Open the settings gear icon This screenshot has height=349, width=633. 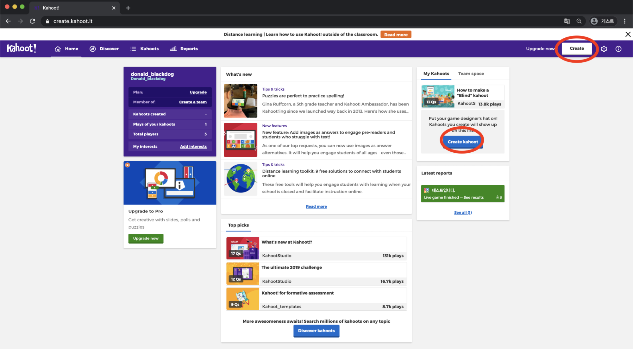tap(604, 49)
